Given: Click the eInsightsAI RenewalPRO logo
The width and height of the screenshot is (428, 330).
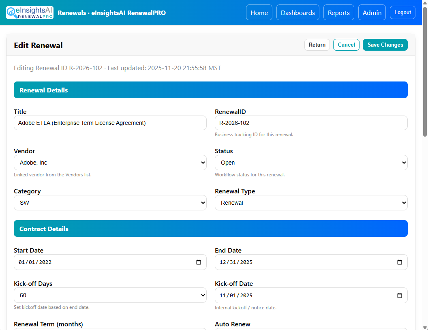Looking at the screenshot, I should pos(30,13).
